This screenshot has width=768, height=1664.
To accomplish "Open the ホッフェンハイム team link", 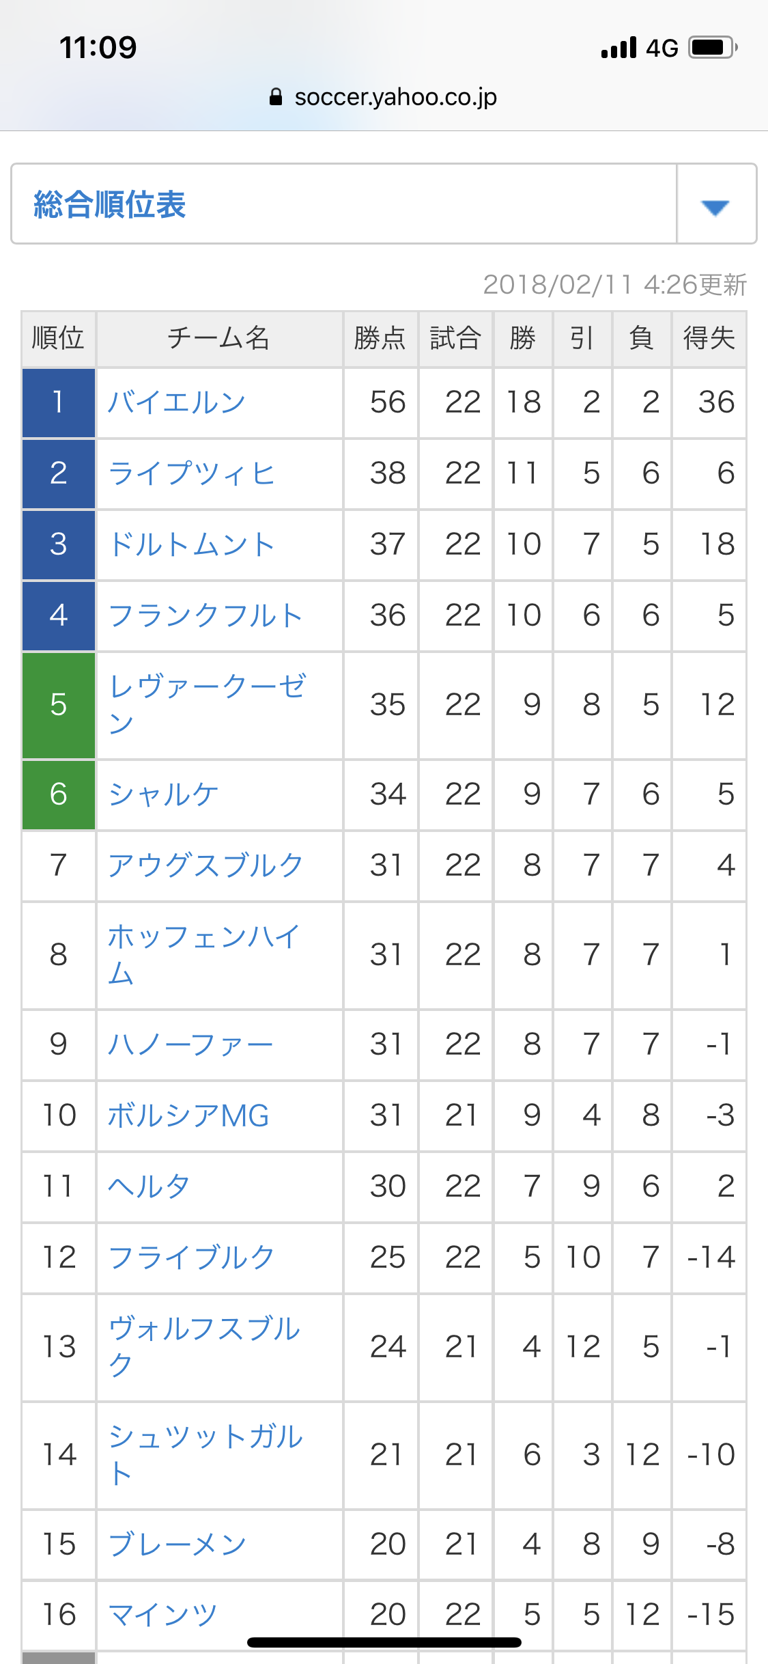I will pyautogui.click(x=204, y=954).
